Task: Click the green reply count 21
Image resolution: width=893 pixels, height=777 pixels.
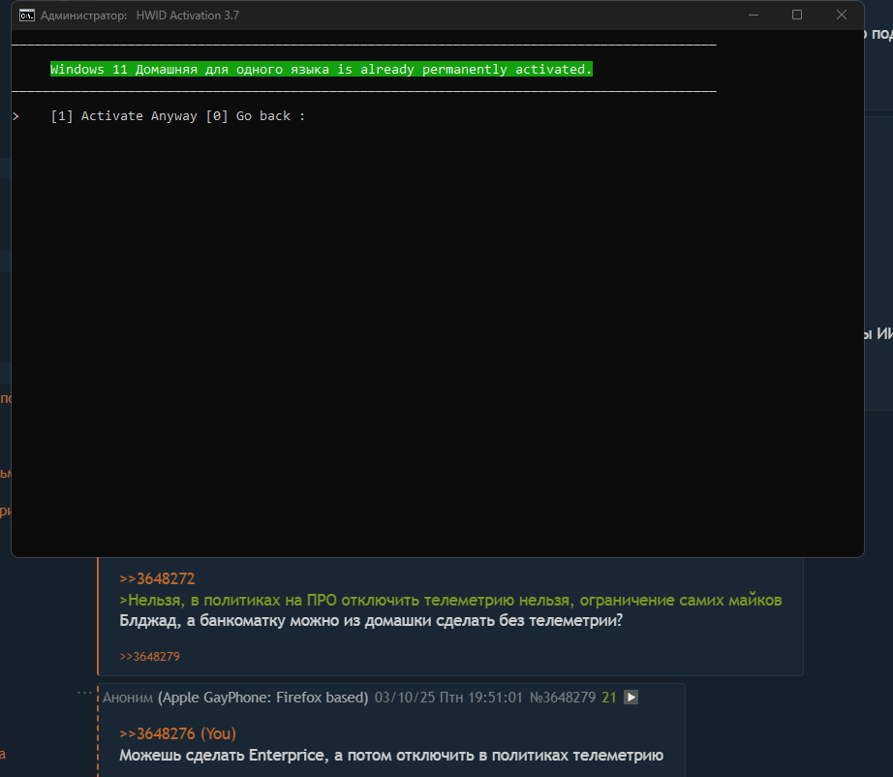Action: [609, 698]
